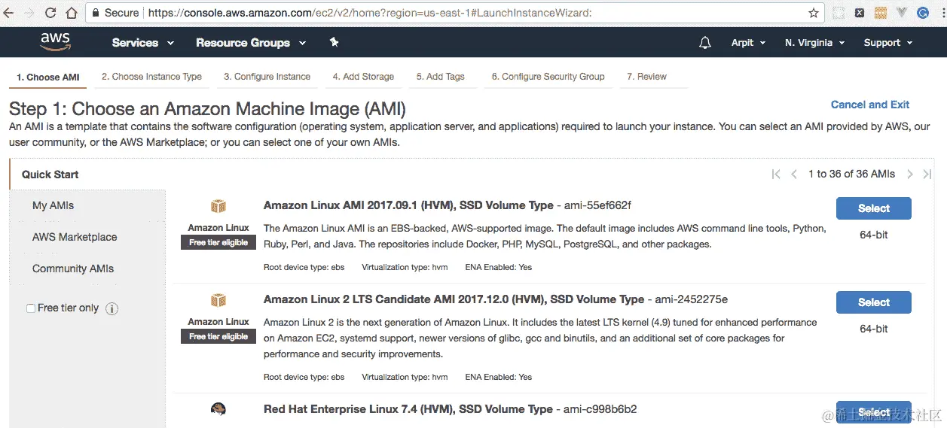Open the notifications bell
Image resolution: width=947 pixels, height=428 pixels.
tap(705, 43)
